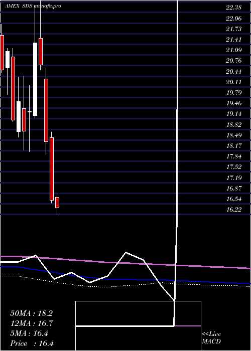251x351 pixels.
Task: Click the 5MA : 16.4 readout
Action: [x=29, y=333]
